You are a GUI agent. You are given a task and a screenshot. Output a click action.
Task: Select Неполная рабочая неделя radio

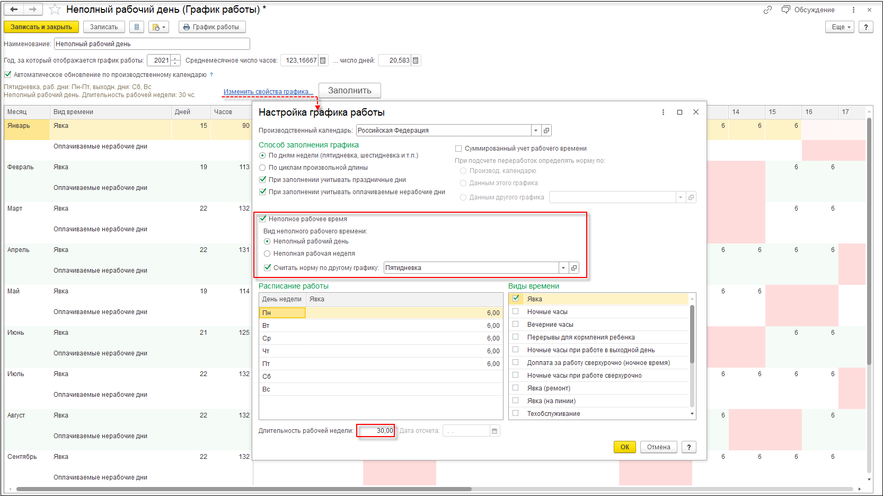click(x=267, y=254)
